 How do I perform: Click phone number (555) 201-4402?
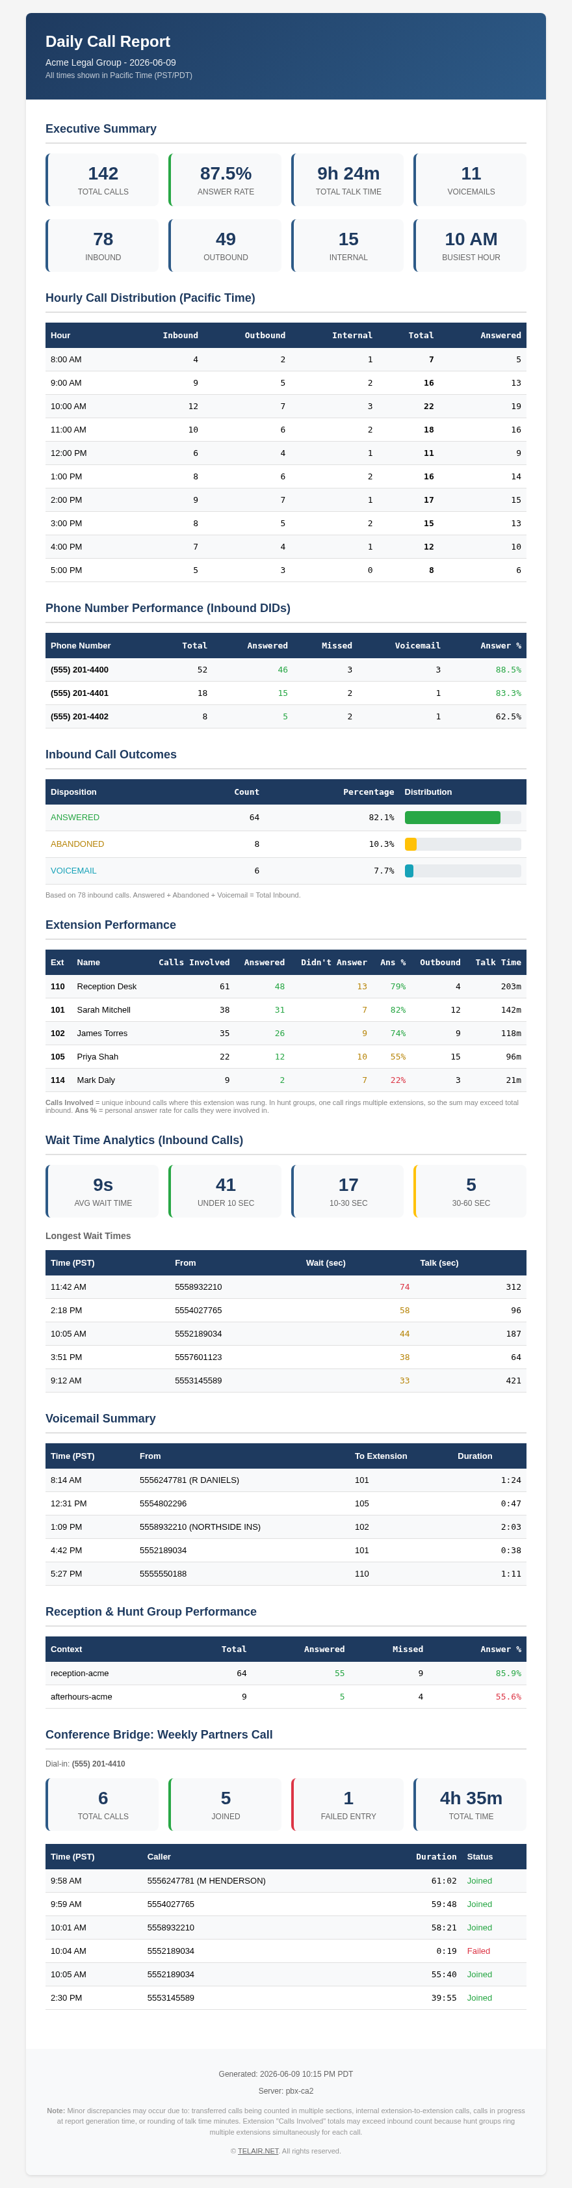click(x=79, y=716)
